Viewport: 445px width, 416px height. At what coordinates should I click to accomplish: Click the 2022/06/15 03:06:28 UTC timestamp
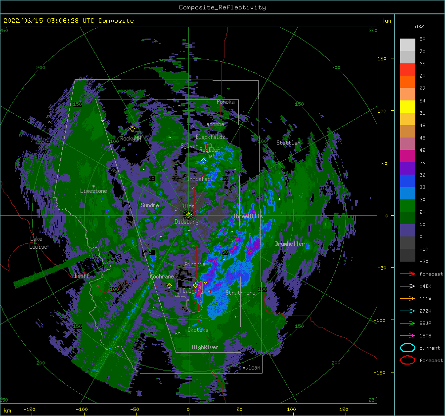pyautogui.click(x=68, y=21)
